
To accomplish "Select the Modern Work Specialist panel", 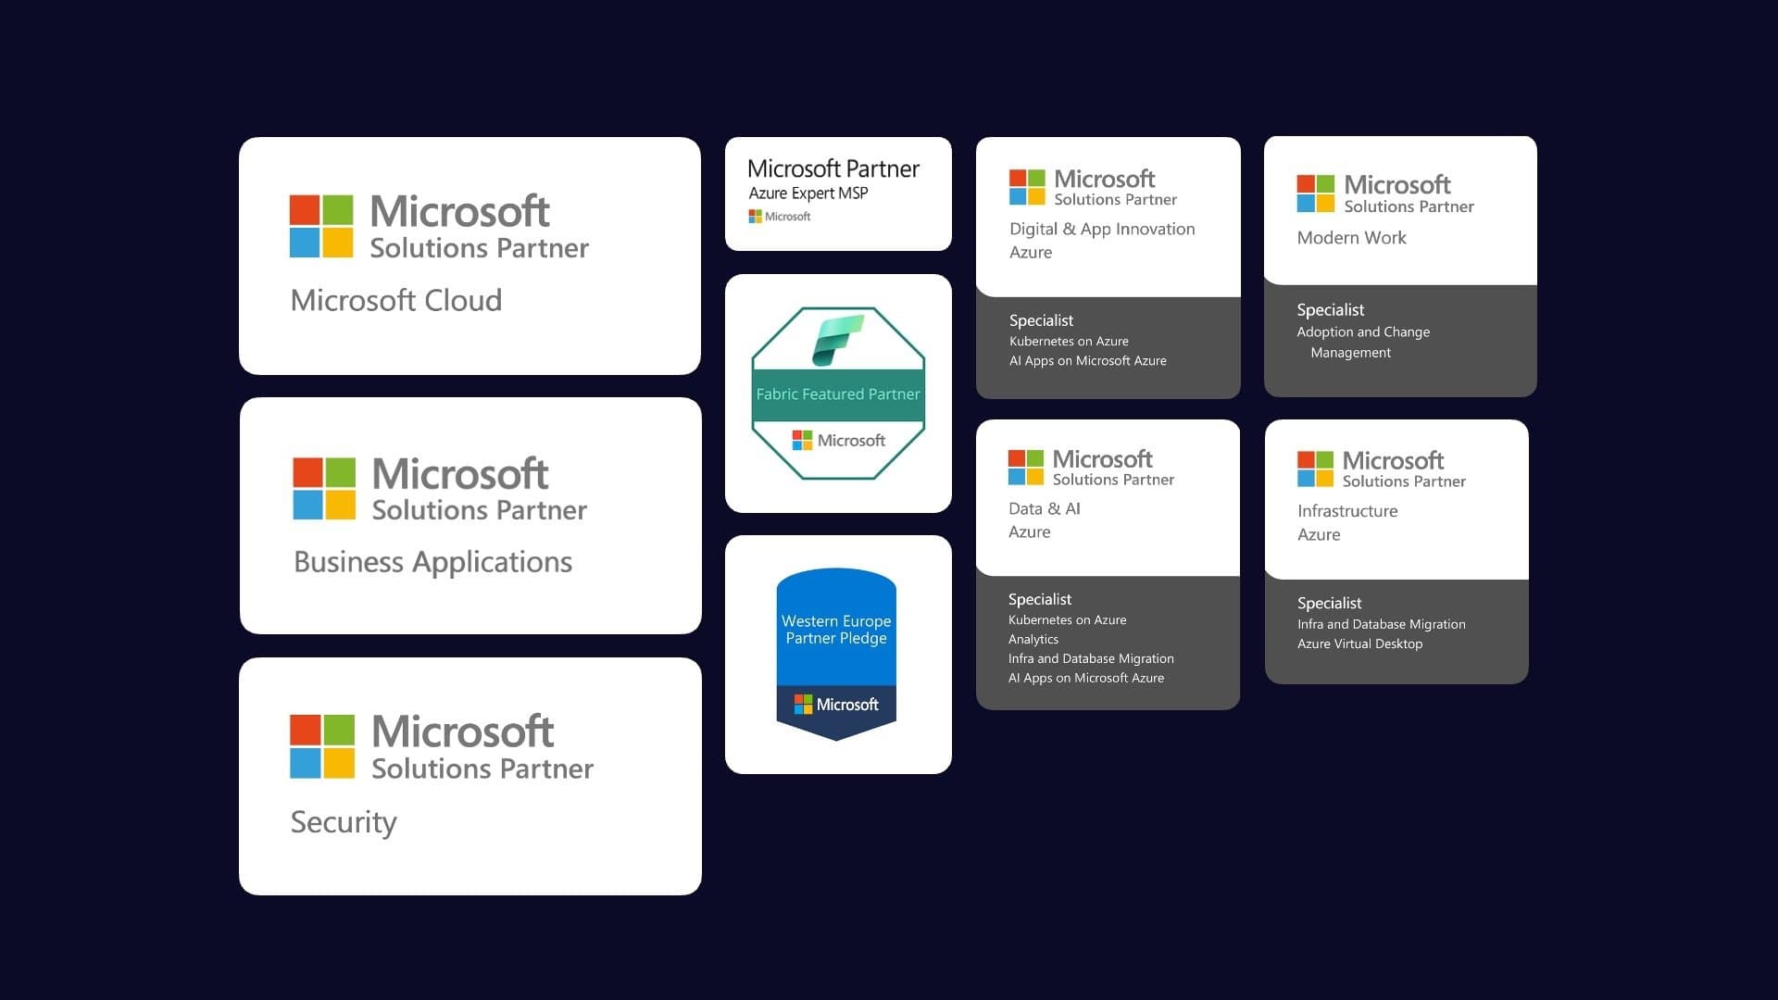I will 1398,340.
